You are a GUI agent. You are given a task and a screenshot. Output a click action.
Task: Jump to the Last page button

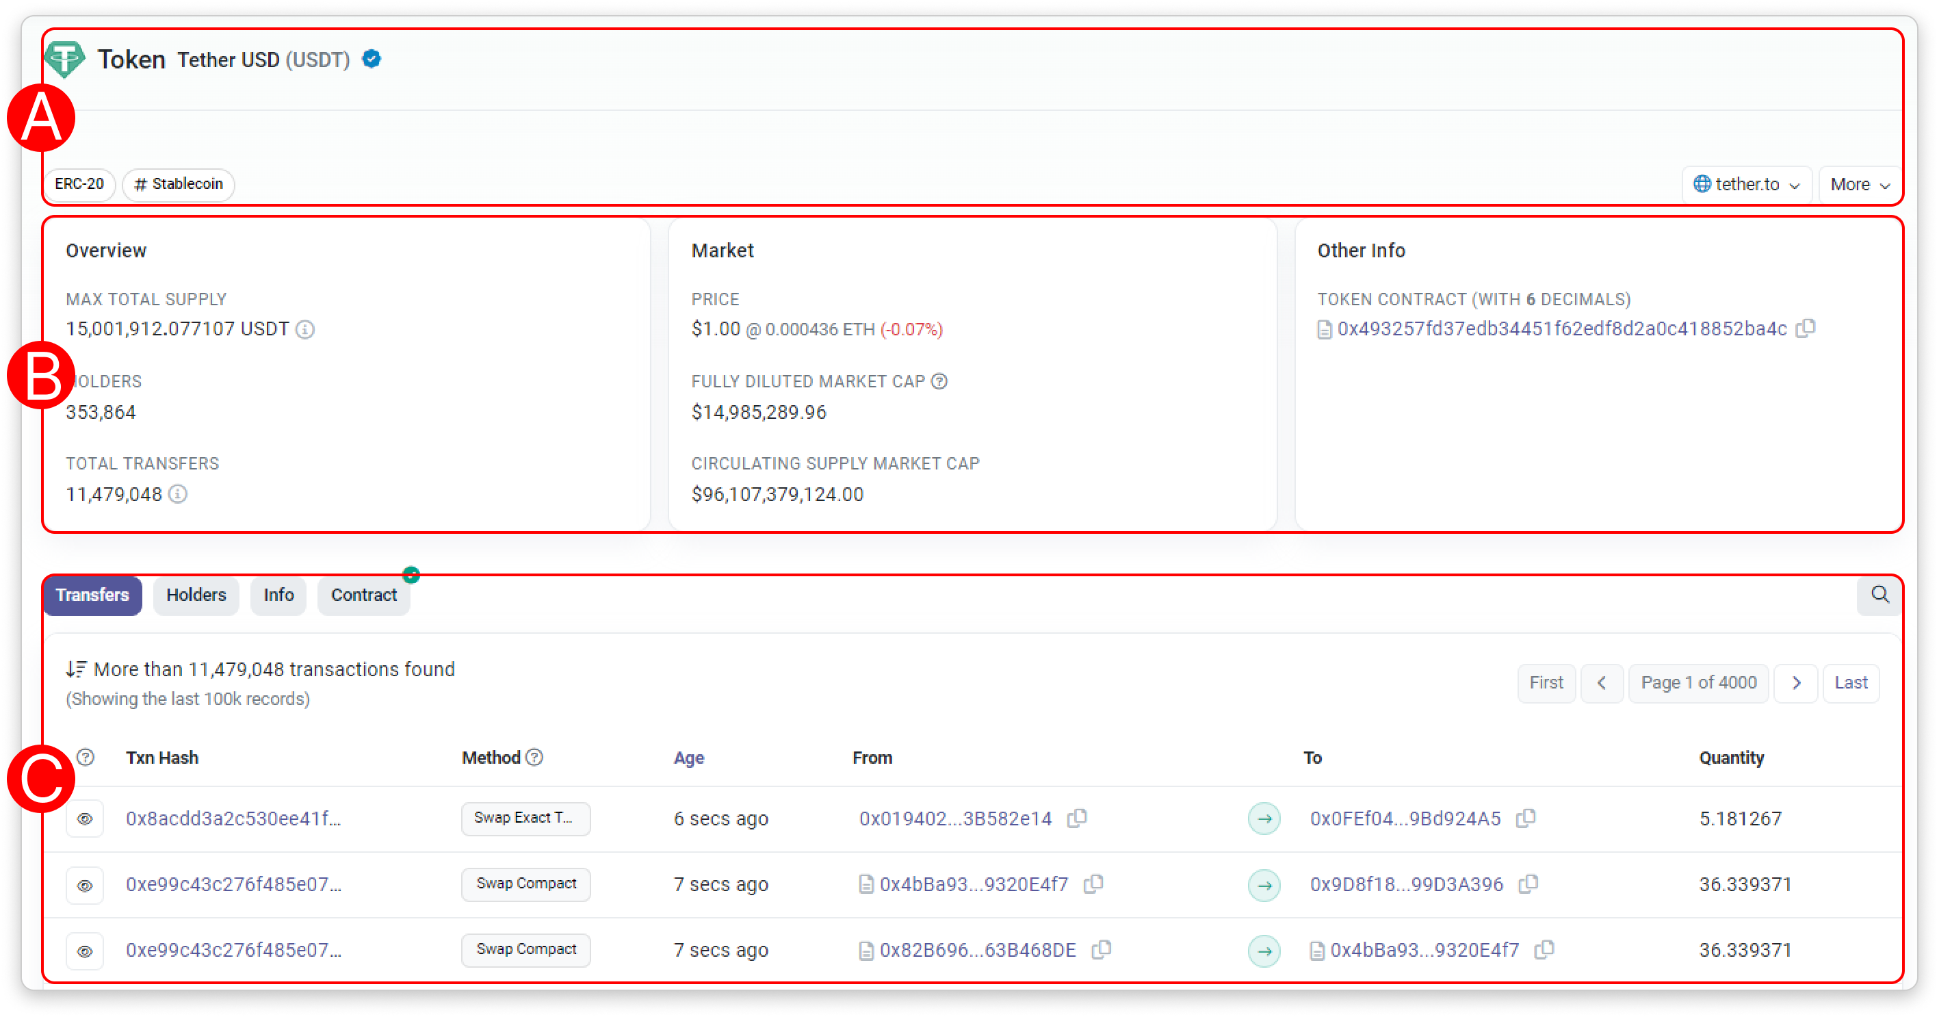[x=1850, y=683]
